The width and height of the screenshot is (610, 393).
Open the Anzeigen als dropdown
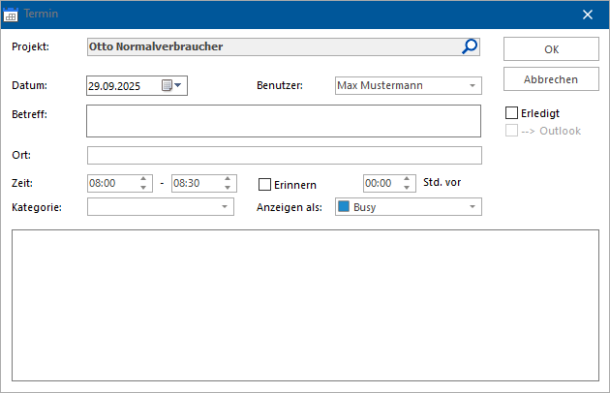[x=473, y=206]
